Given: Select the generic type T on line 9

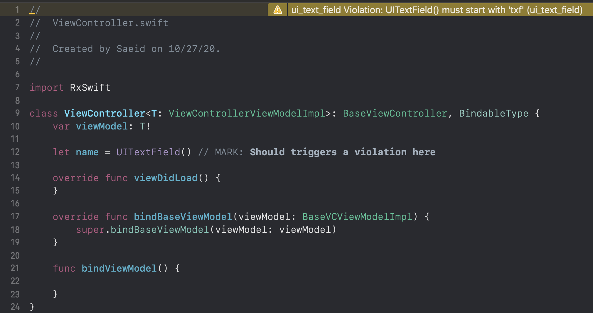Looking at the screenshot, I should (154, 113).
